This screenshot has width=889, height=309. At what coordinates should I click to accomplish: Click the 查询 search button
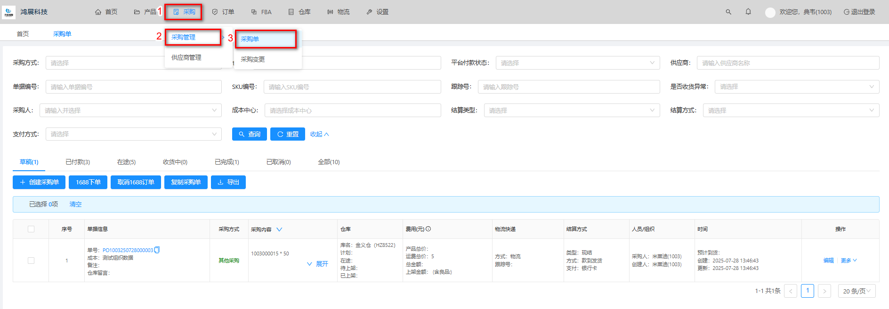point(250,134)
